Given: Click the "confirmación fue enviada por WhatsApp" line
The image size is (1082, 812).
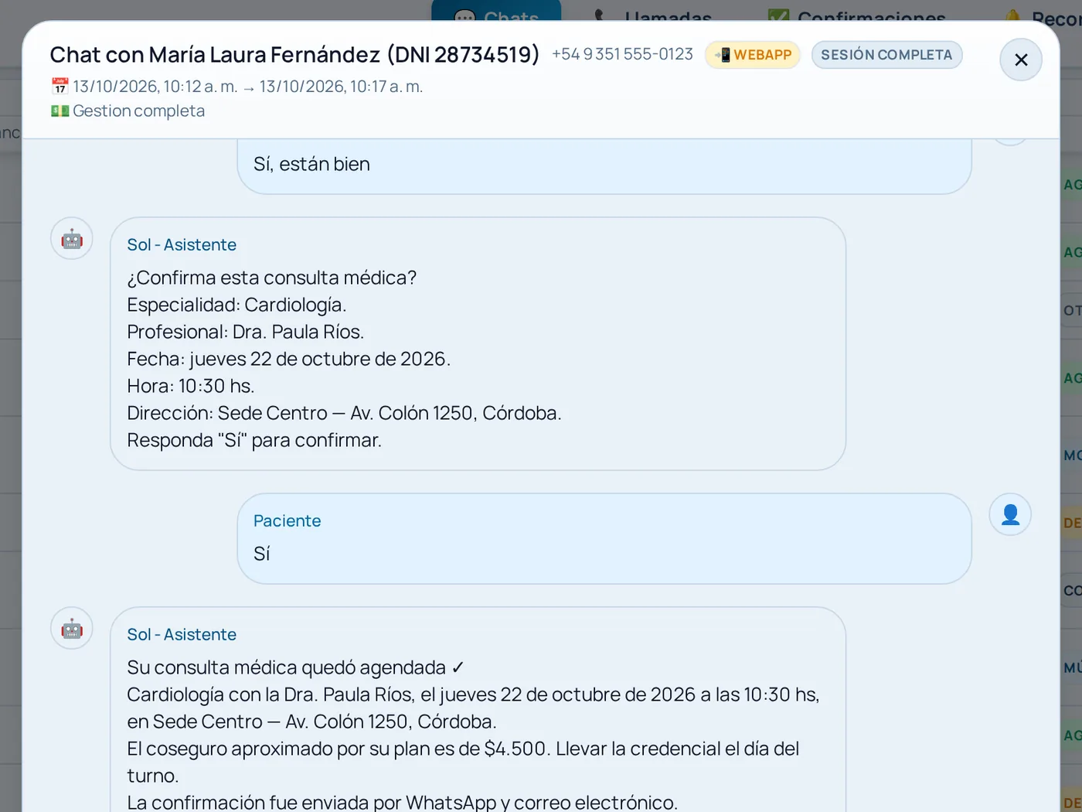Looking at the screenshot, I should pyautogui.click(x=403, y=802).
